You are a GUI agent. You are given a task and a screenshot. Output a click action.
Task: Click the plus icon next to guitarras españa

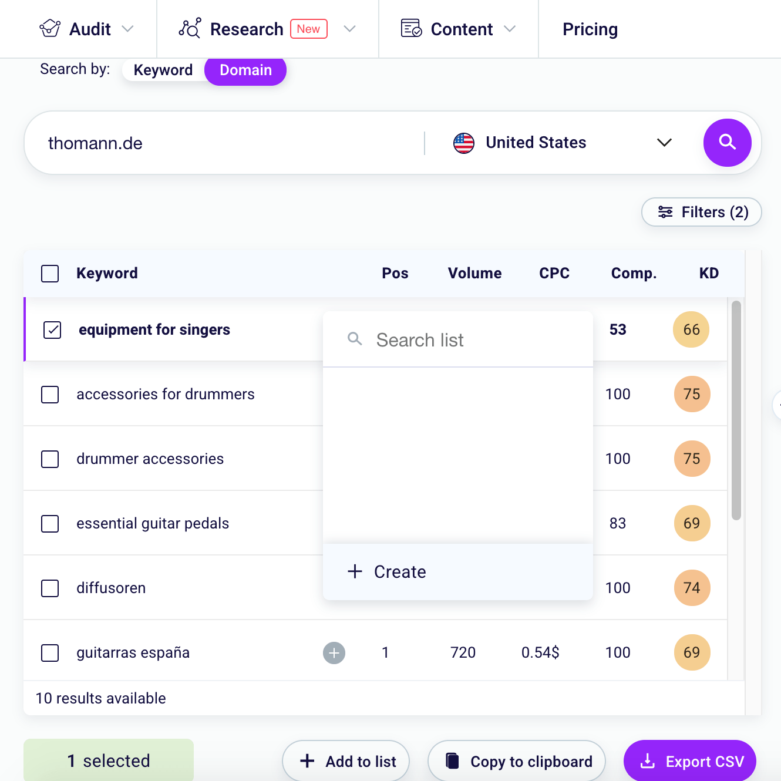click(334, 652)
